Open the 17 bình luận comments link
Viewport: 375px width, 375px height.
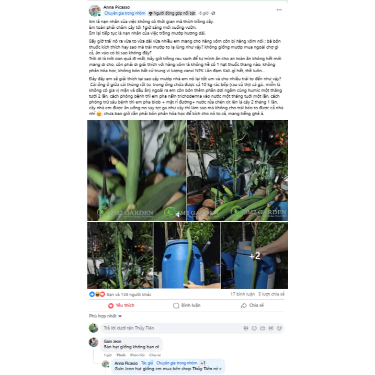coord(243,294)
